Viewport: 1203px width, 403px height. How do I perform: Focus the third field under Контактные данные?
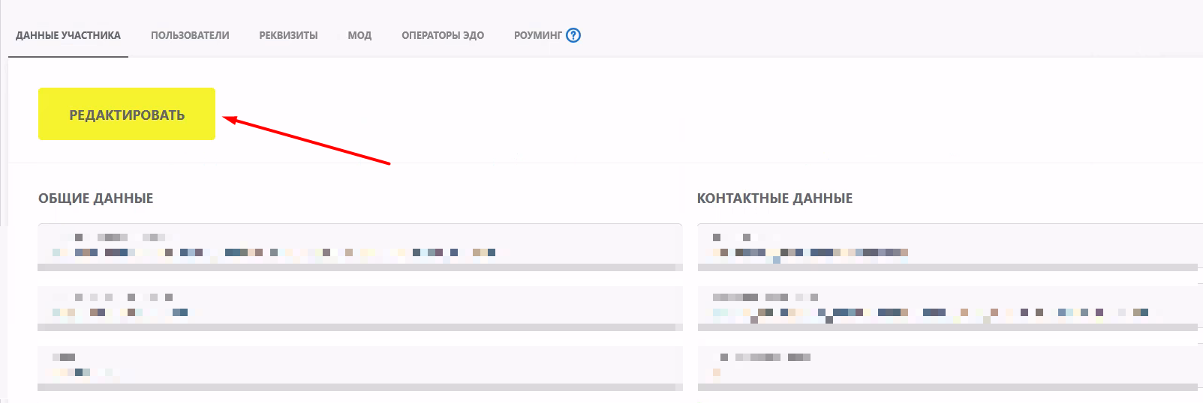pos(947,366)
